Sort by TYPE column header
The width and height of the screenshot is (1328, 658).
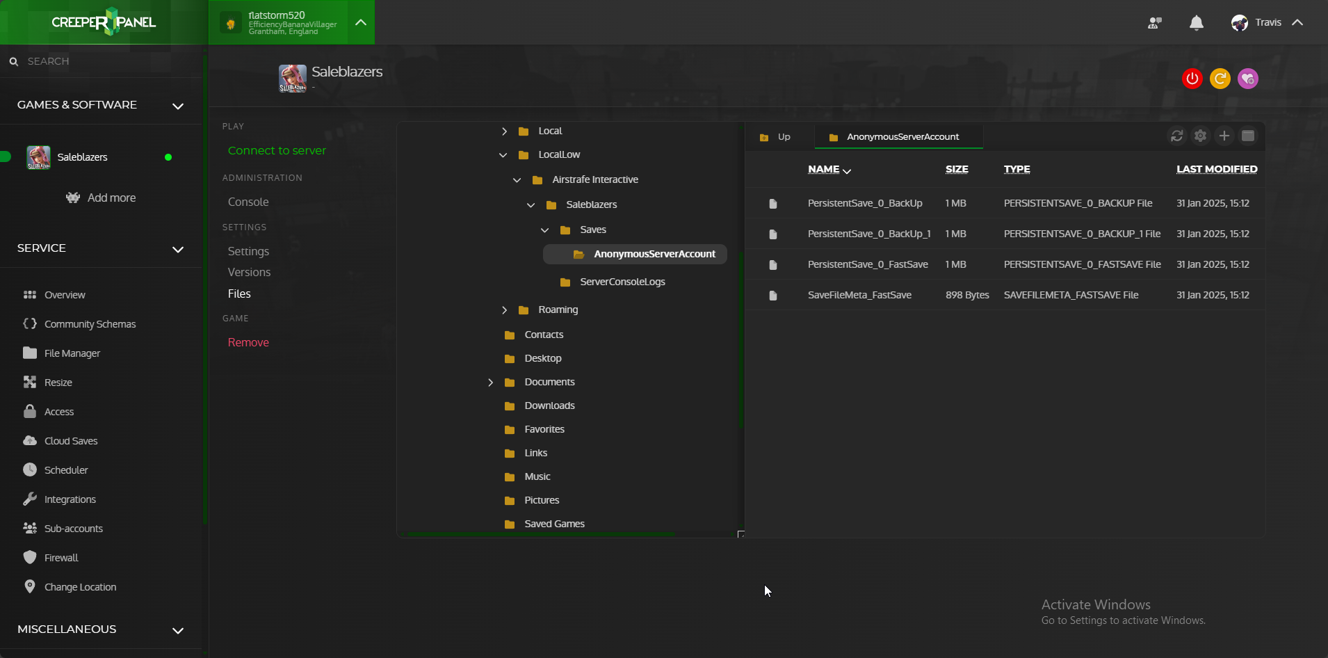tap(1017, 169)
